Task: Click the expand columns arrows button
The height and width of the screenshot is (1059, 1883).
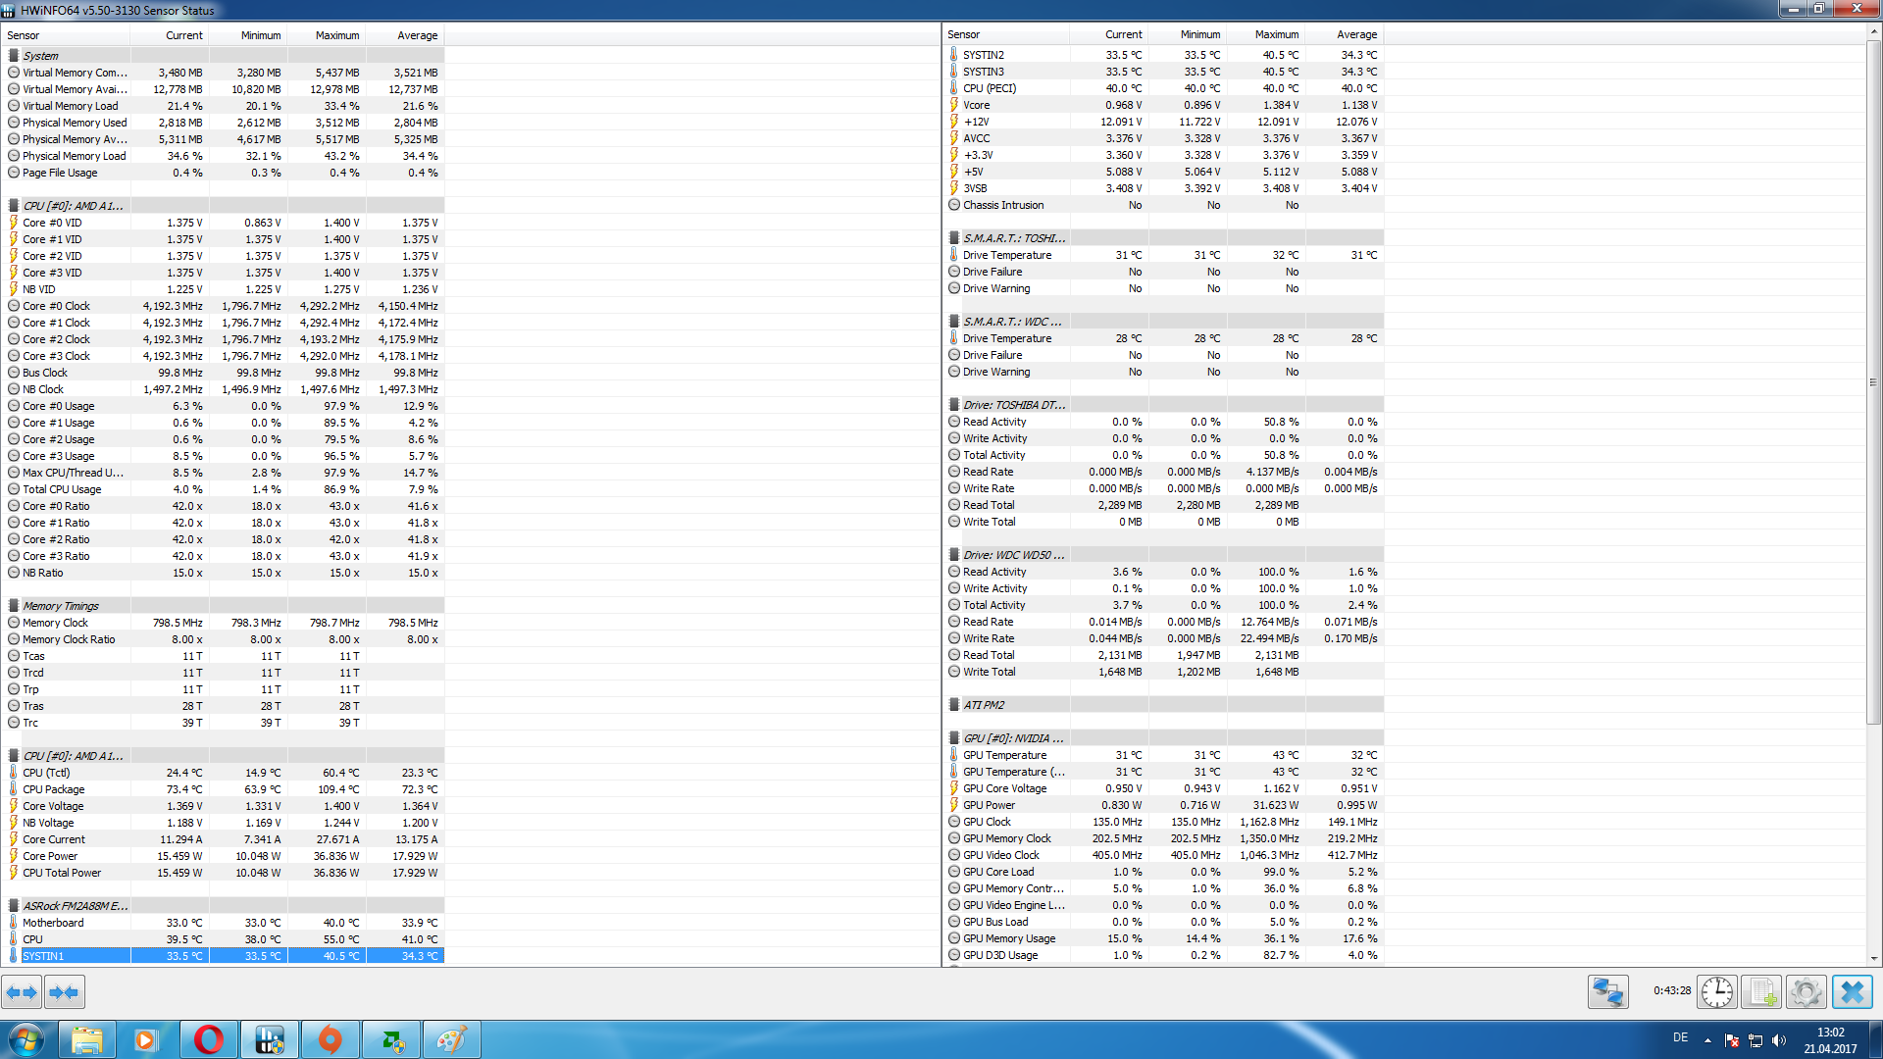Action: [22, 992]
